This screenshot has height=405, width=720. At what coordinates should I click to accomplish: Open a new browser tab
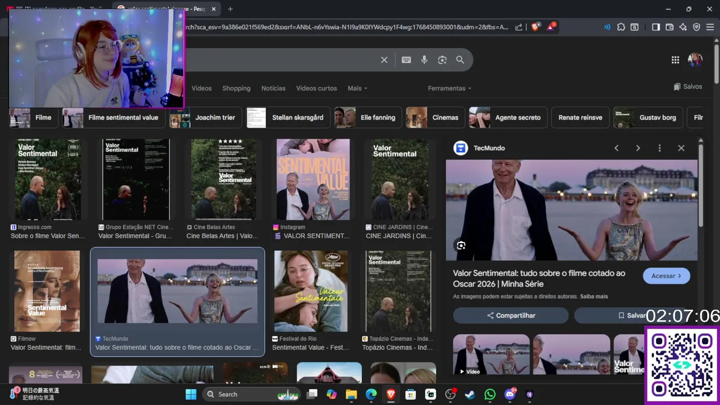pos(230,9)
